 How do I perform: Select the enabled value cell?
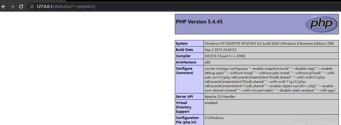coord(271,107)
